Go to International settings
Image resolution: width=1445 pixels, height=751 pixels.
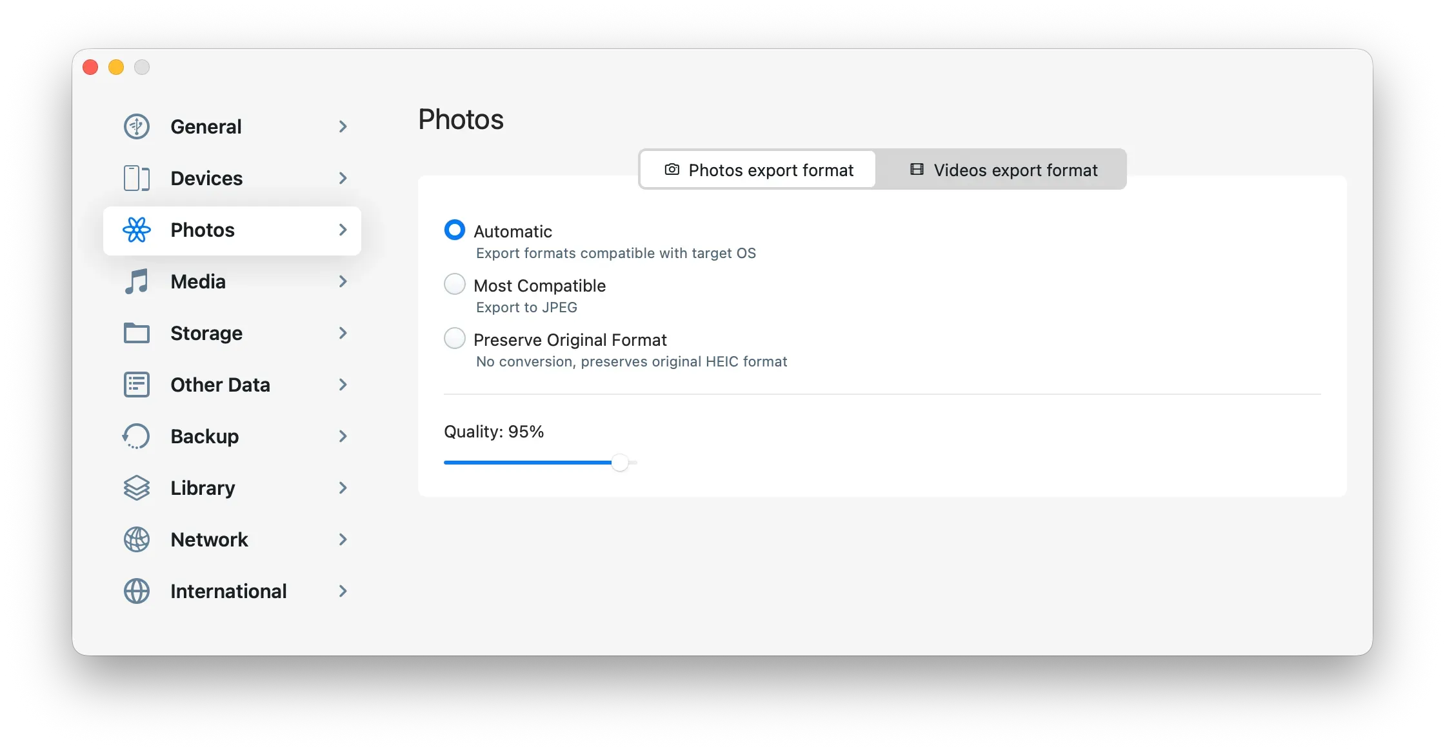pyautogui.click(x=228, y=591)
